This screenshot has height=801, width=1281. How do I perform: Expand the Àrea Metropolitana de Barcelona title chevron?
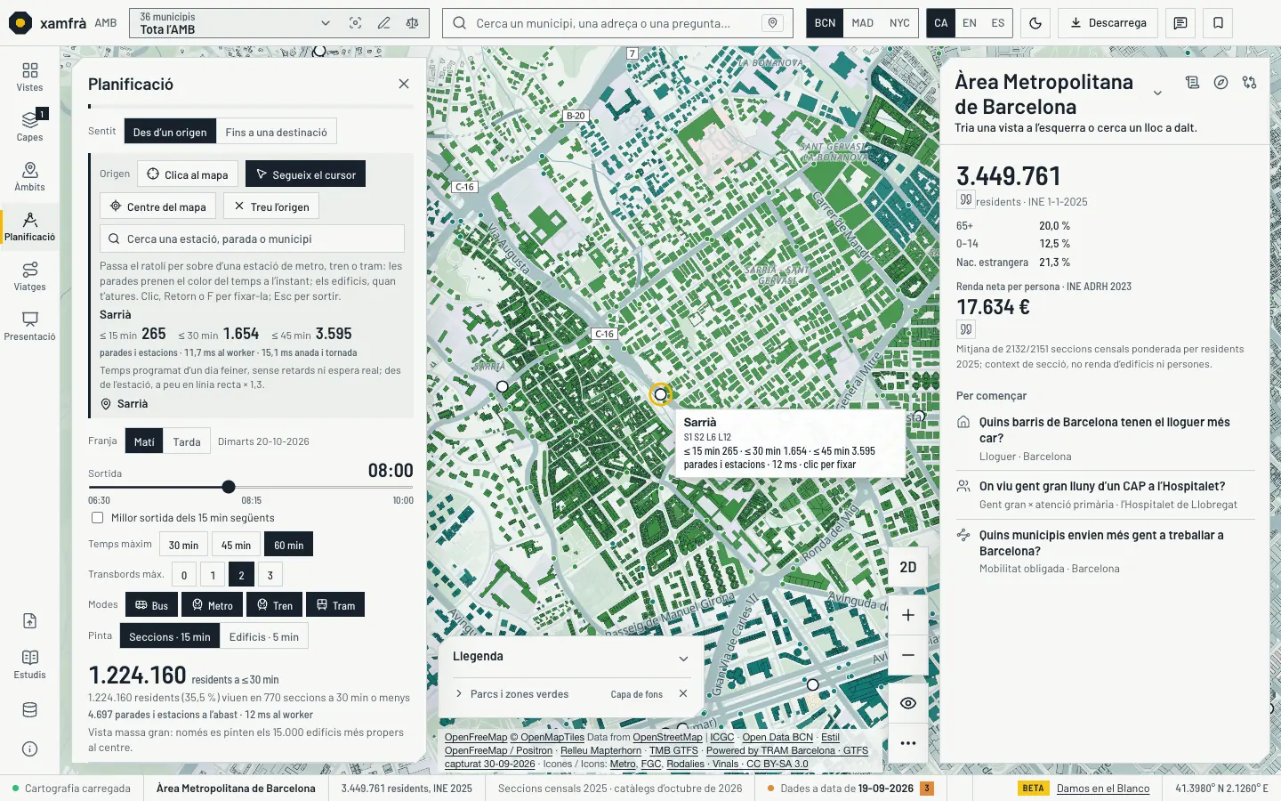click(1157, 93)
